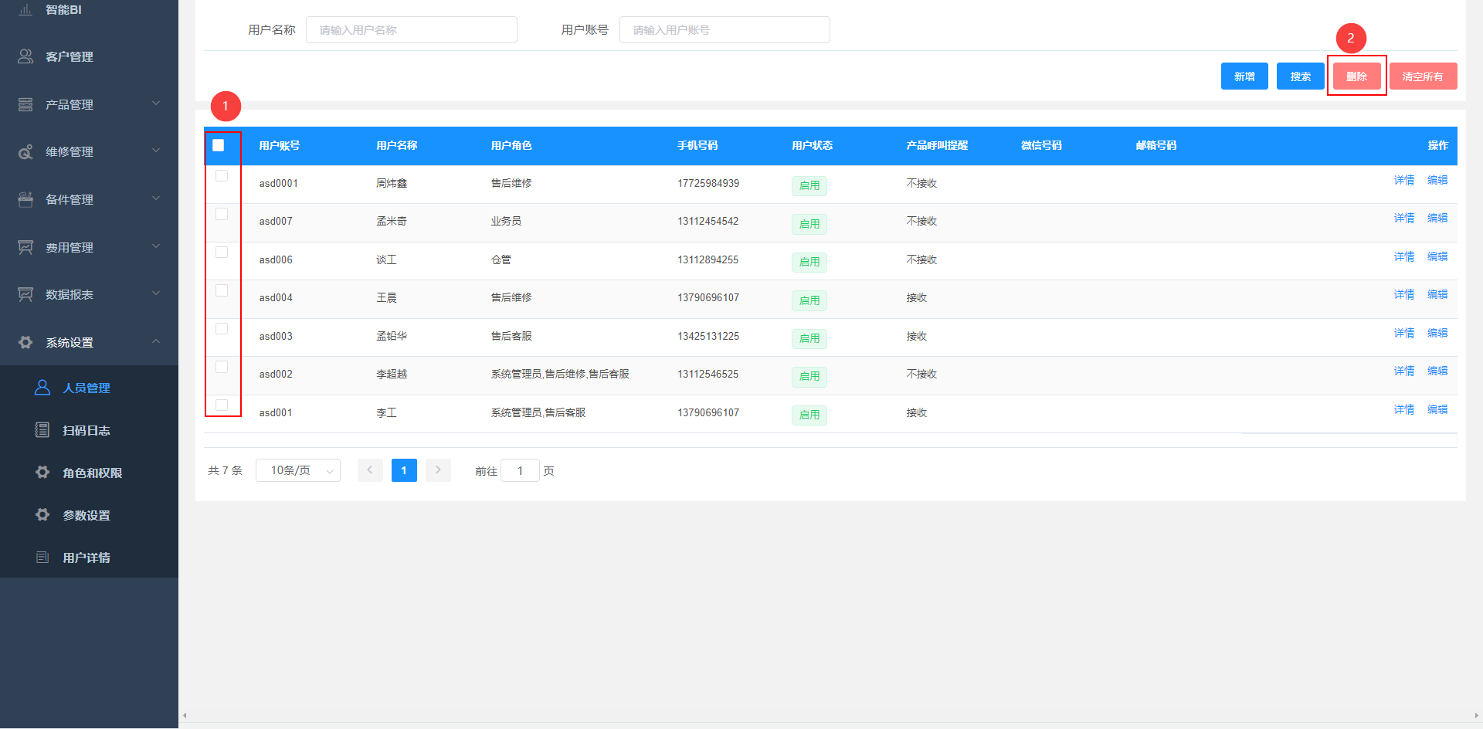Click the 角色和权限 gear icon
Image resolution: width=1483 pixels, height=729 pixels.
tap(42, 473)
